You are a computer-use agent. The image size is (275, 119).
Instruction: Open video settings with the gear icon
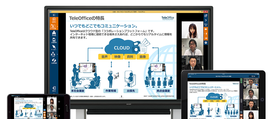click(206, 43)
